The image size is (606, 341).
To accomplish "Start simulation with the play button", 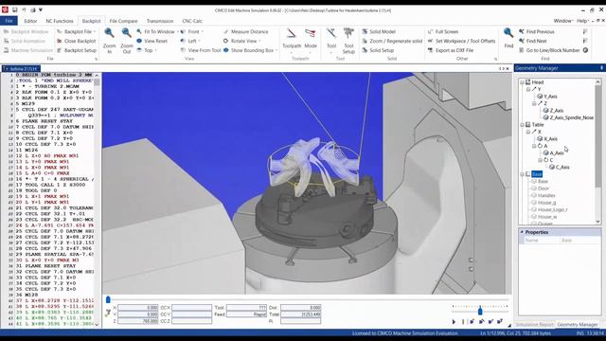I will click(454, 322).
